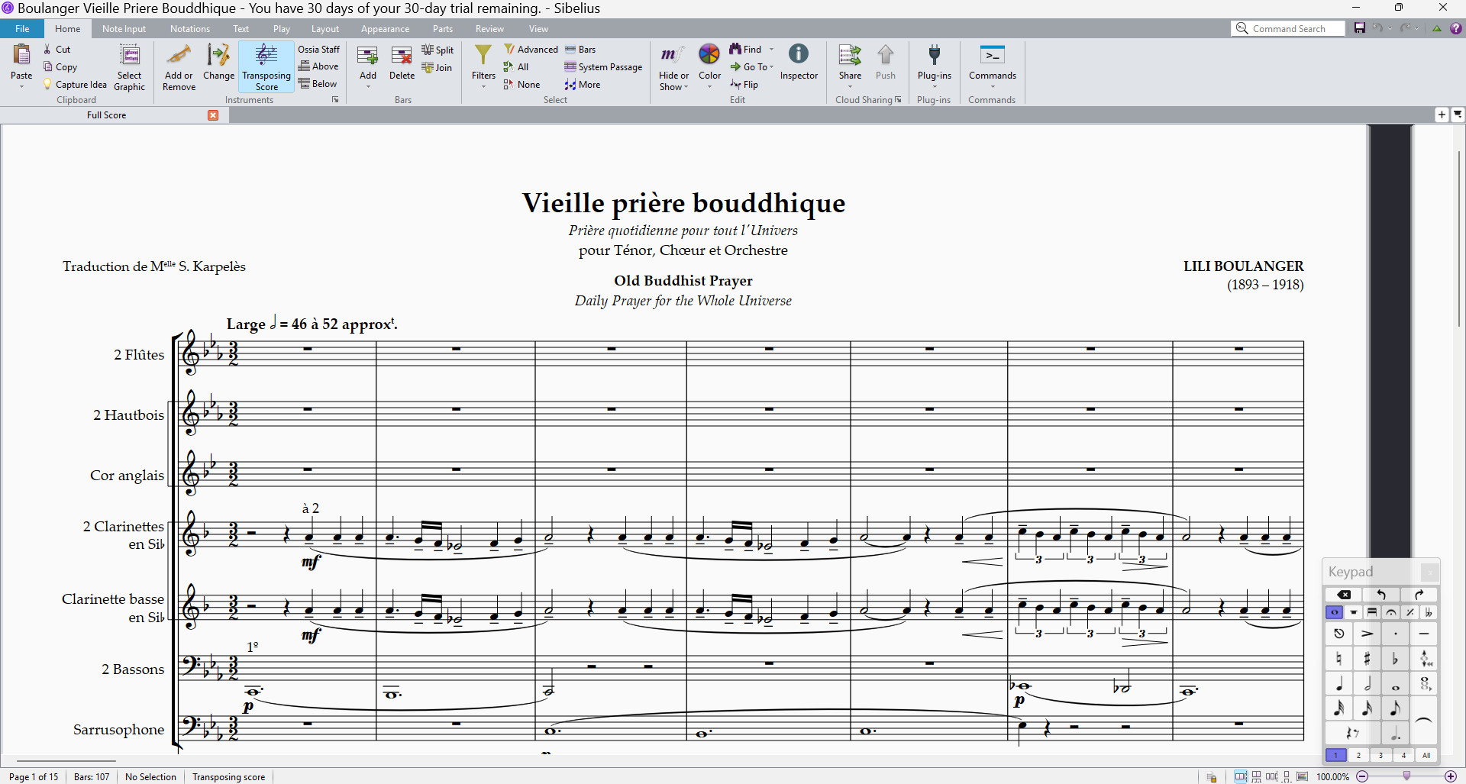Open the Inspector panel
This screenshot has height=784, width=1466.
(x=799, y=63)
